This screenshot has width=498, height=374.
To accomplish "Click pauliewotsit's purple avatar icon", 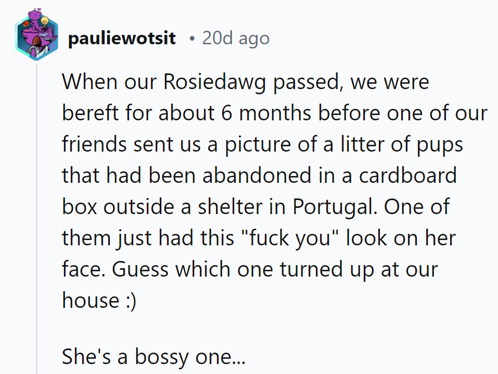I will (x=36, y=39).
